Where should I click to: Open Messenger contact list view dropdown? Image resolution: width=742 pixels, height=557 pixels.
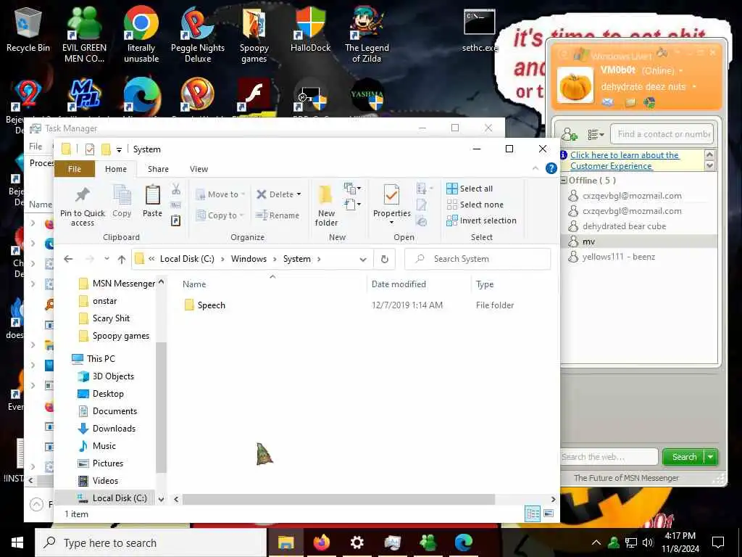coord(596,134)
